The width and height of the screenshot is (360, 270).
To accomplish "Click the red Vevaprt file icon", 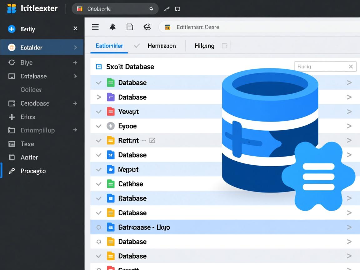I will [111, 112].
